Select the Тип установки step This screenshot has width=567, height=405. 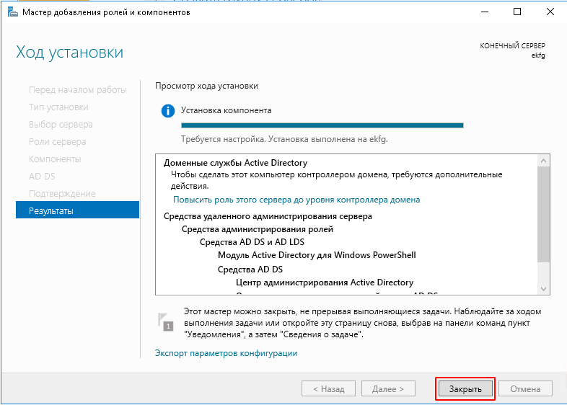coord(58,107)
